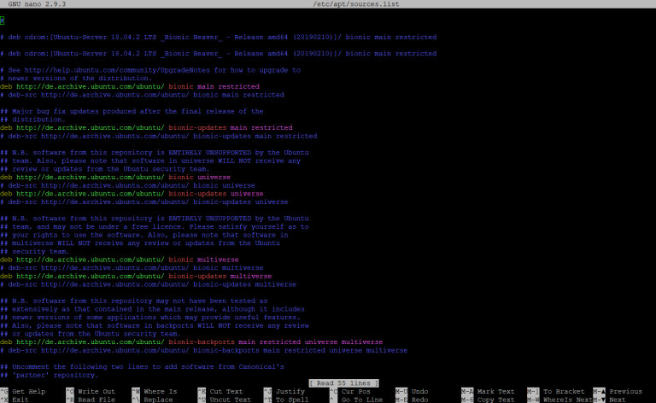Place cursor on bionic-backports deb line URL
Screen dimensions: 656x403
click(x=90, y=342)
